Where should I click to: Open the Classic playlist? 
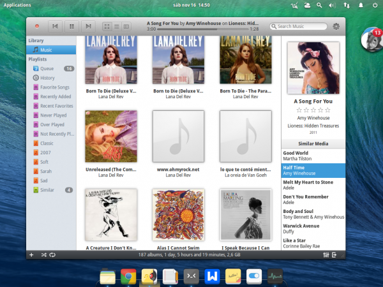[x=51, y=143]
